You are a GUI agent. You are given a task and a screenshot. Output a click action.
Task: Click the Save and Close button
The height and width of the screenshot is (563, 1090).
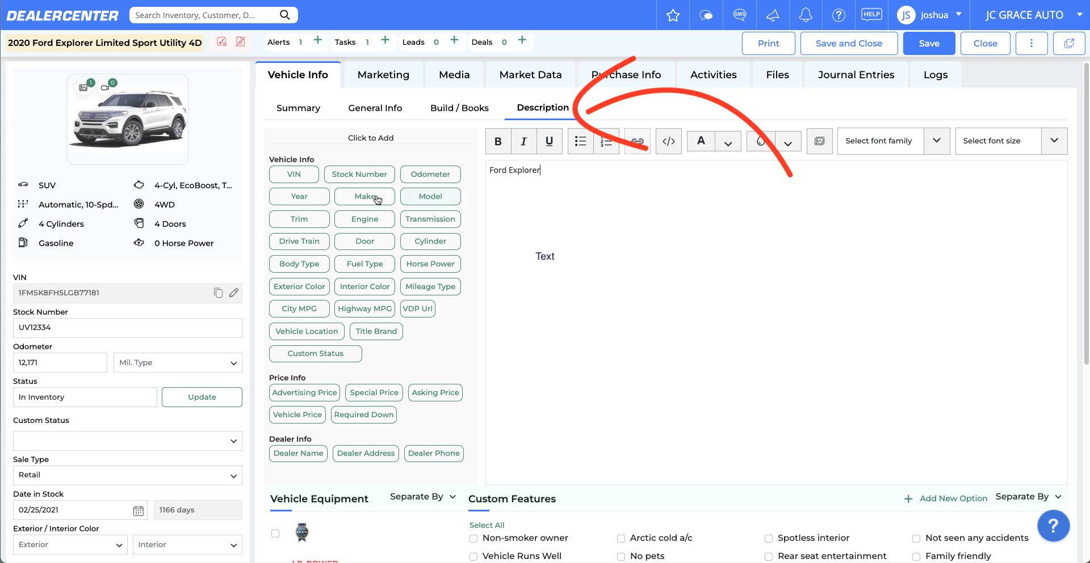coord(849,43)
